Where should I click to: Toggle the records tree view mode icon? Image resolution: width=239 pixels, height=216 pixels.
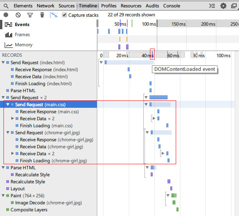pyautogui.click(x=54, y=15)
